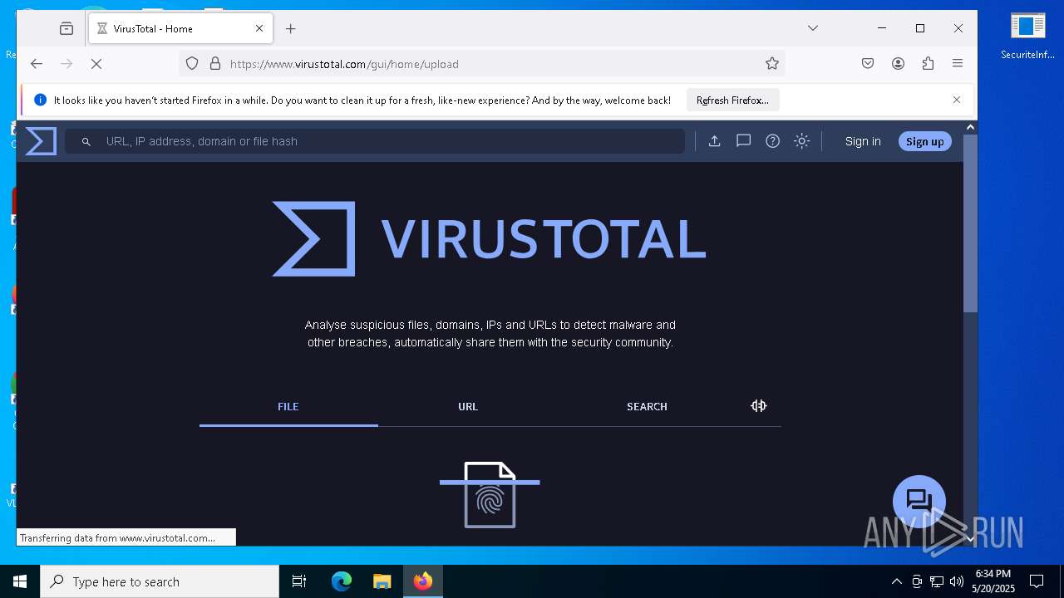The width and height of the screenshot is (1064, 598).
Task: Click the forward navigation arrow
Action: [66, 63]
